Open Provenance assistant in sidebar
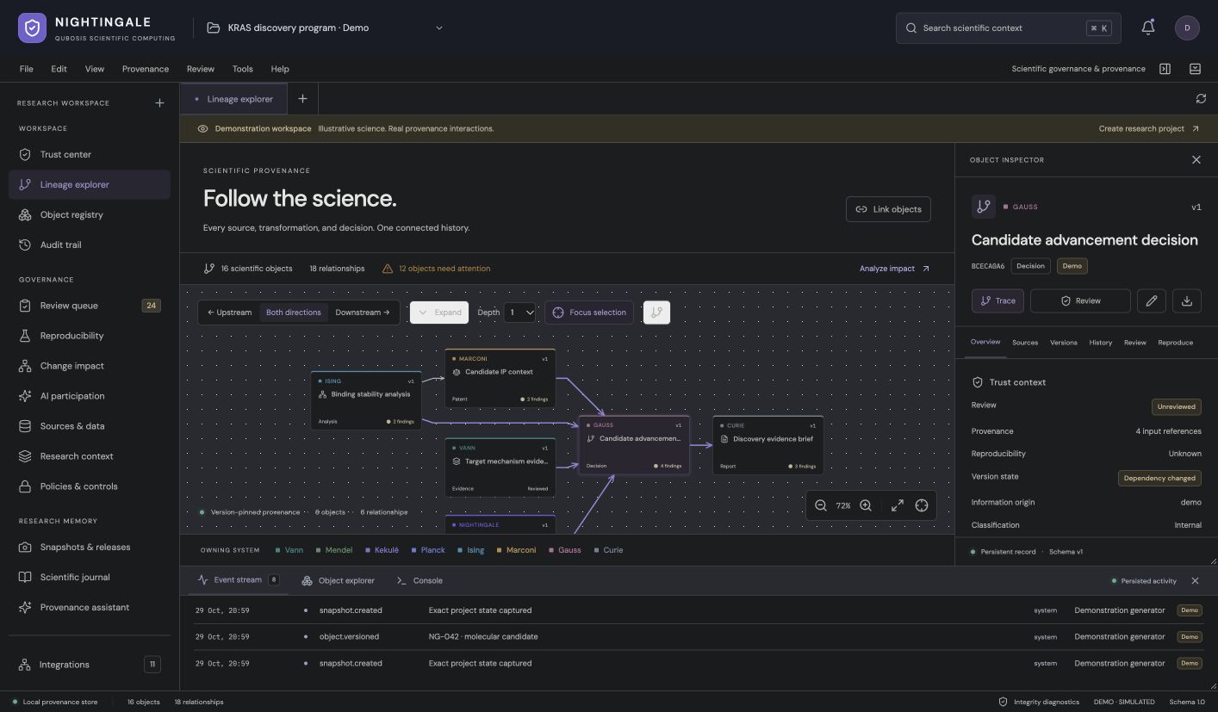Viewport: 1218px width, 712px height. pos(90,608)
